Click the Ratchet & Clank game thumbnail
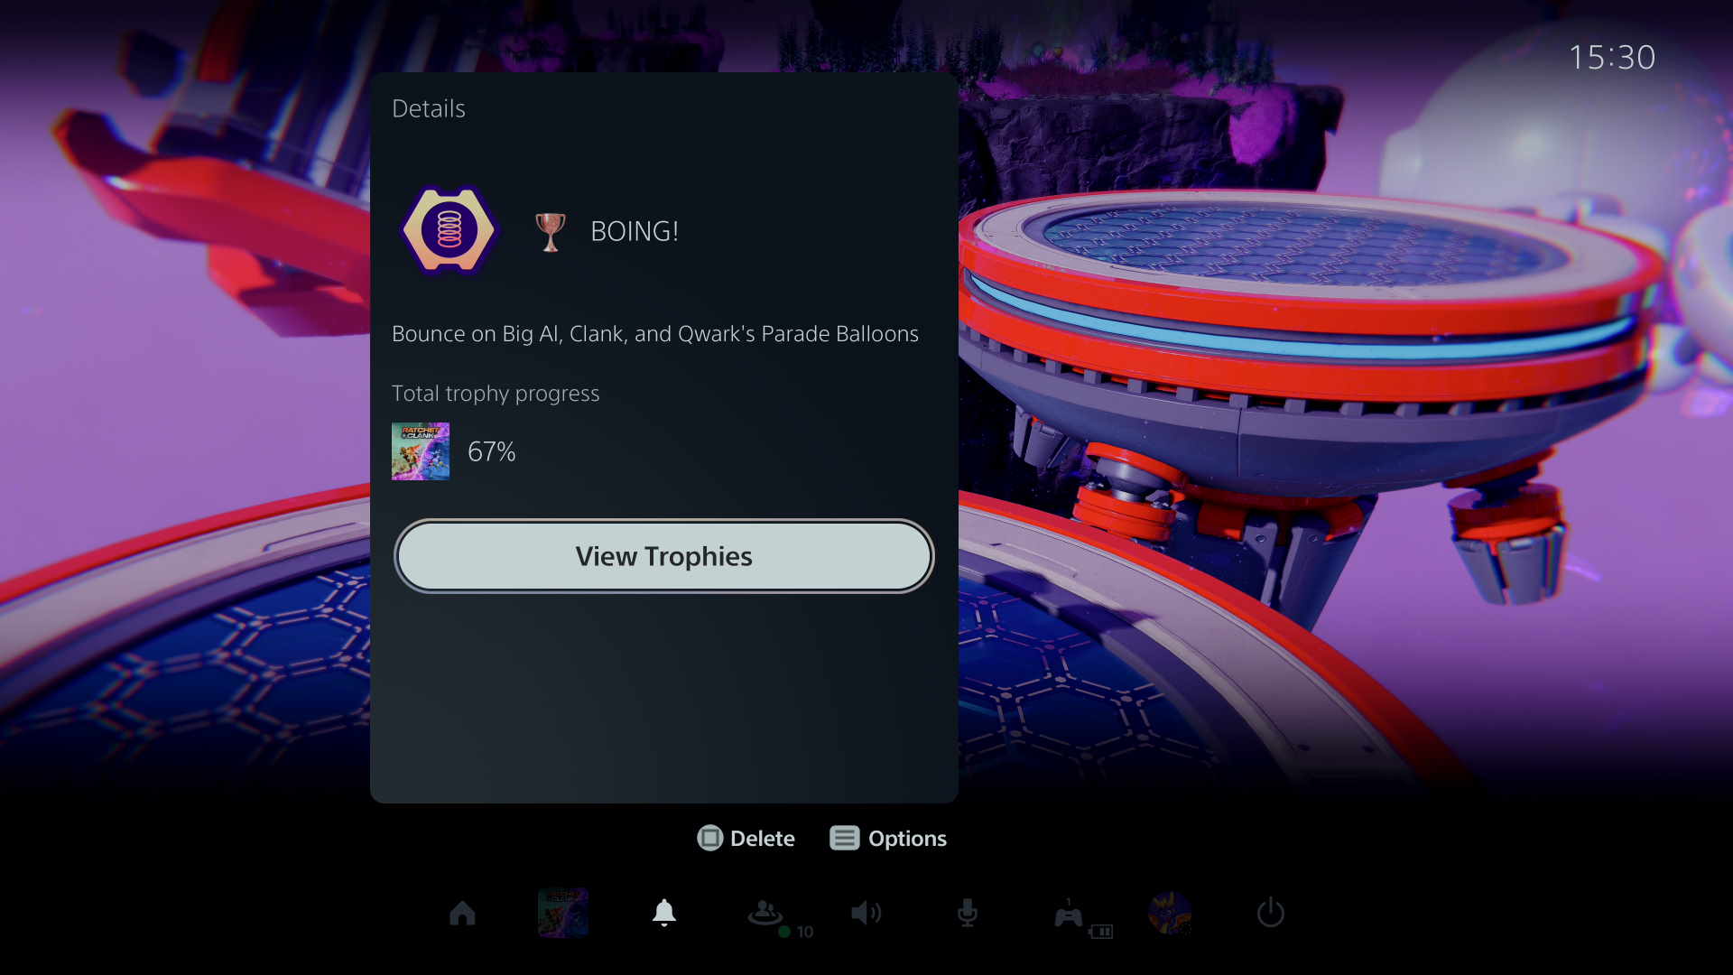This screenshot has height=975, width=1733. tap(420, 451)
